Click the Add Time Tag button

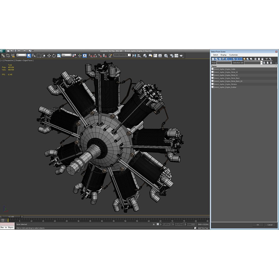pyautogui.click(x=203, y=228)
